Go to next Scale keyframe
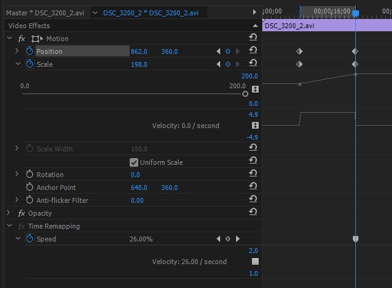The height and width of the screenshot is (288, 392). pyautogui.click(x=237, y=64)
